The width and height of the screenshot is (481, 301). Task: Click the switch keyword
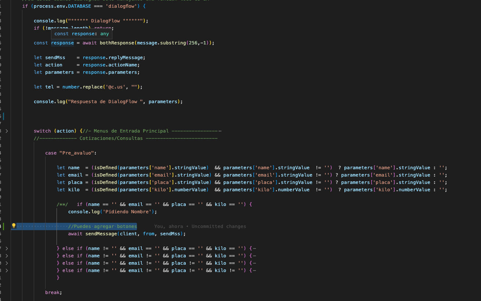coord(42,131)
